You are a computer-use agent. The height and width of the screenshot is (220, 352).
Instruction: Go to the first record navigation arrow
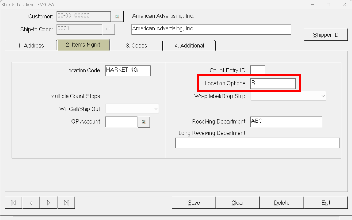(x=14, y=203)
